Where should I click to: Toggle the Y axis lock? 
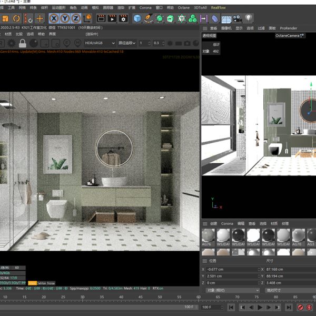65,18
